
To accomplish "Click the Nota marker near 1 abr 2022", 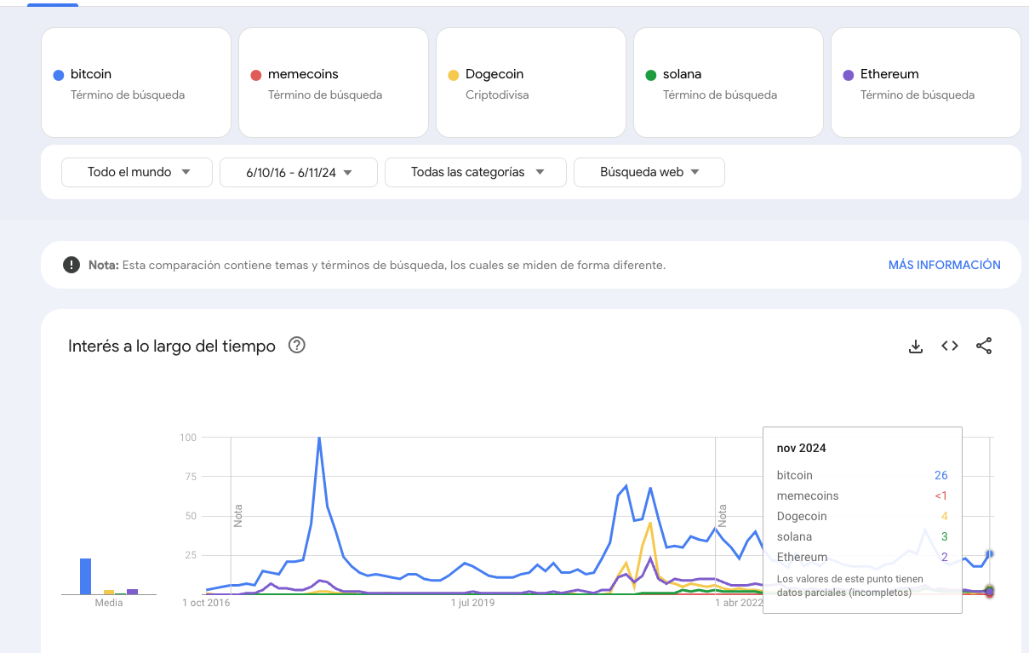I will pos(723,515).
